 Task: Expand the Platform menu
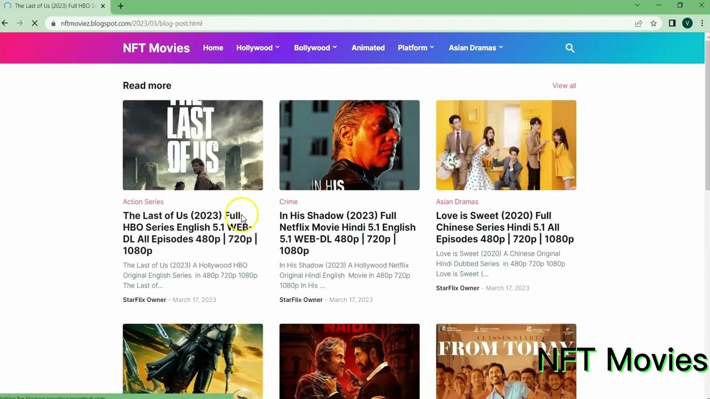[x=416, y=48]
